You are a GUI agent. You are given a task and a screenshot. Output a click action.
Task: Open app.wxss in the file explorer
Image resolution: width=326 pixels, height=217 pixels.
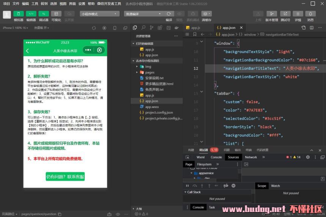(152, 107)
